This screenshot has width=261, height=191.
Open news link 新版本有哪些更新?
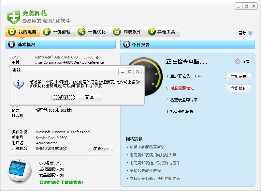(x=147, y=147)
